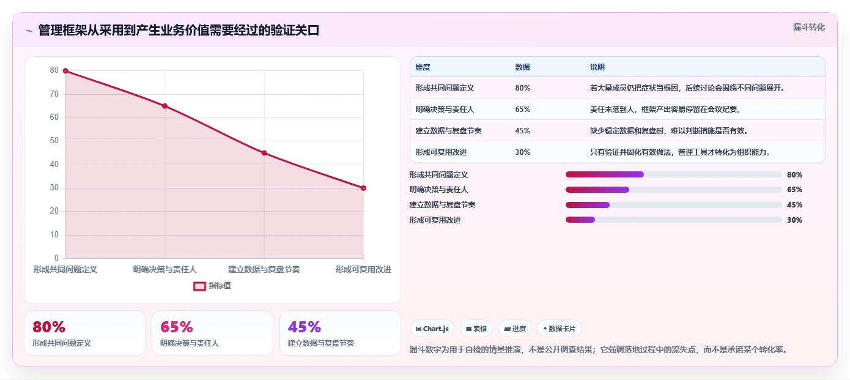The image size is (850, 380).
Task: Click the 形成可复用改进 30% progress bar
Action: click(x=674, y=220)
